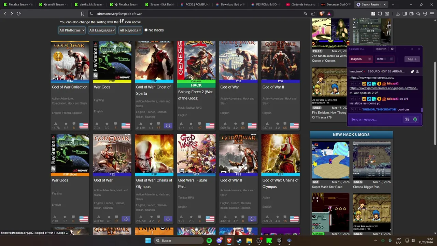Click the pin icon in KickTalk stream header

pos(412,71)
